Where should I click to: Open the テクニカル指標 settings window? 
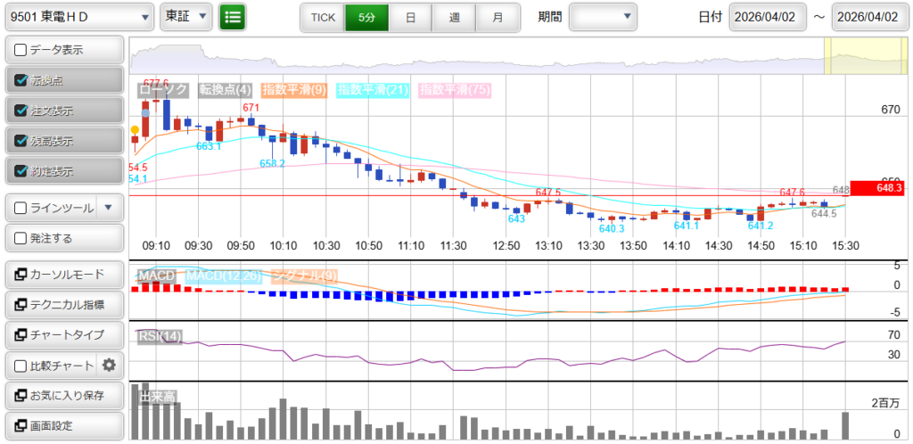63,304
